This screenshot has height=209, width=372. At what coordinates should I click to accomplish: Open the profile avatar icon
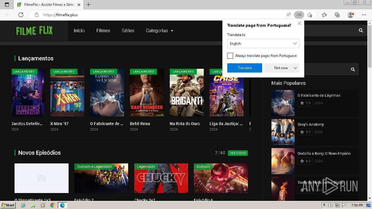(x=350, y=15)
